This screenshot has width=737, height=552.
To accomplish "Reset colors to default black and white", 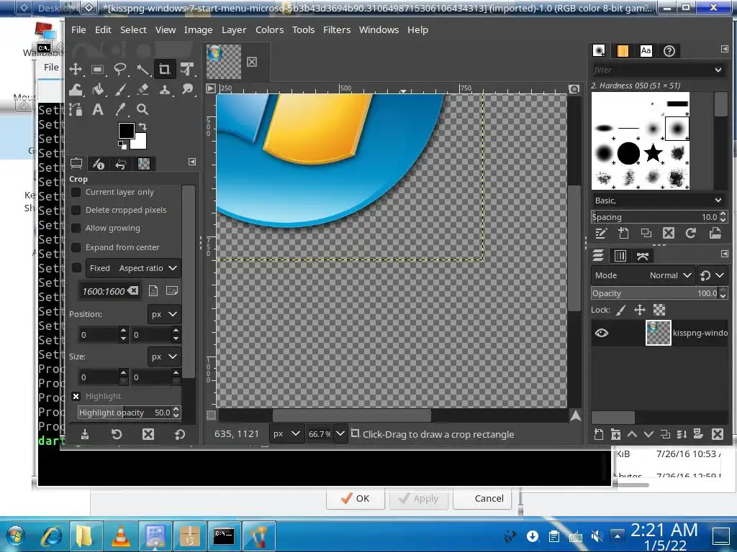I will 122,145.
